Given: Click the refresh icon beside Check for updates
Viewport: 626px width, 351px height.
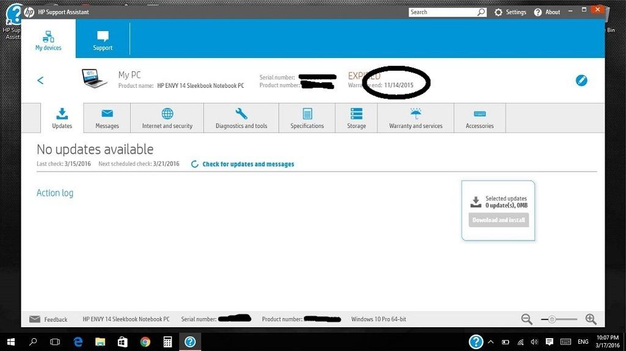Looking at the screenshot, I should point(194,164).
